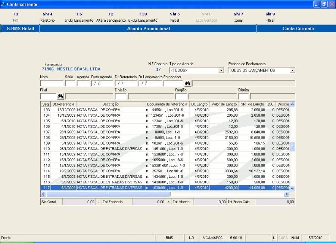Screen dimensions: 336x243
Task: Select F2 Altera Lançamento
Action: pos(111,17)
